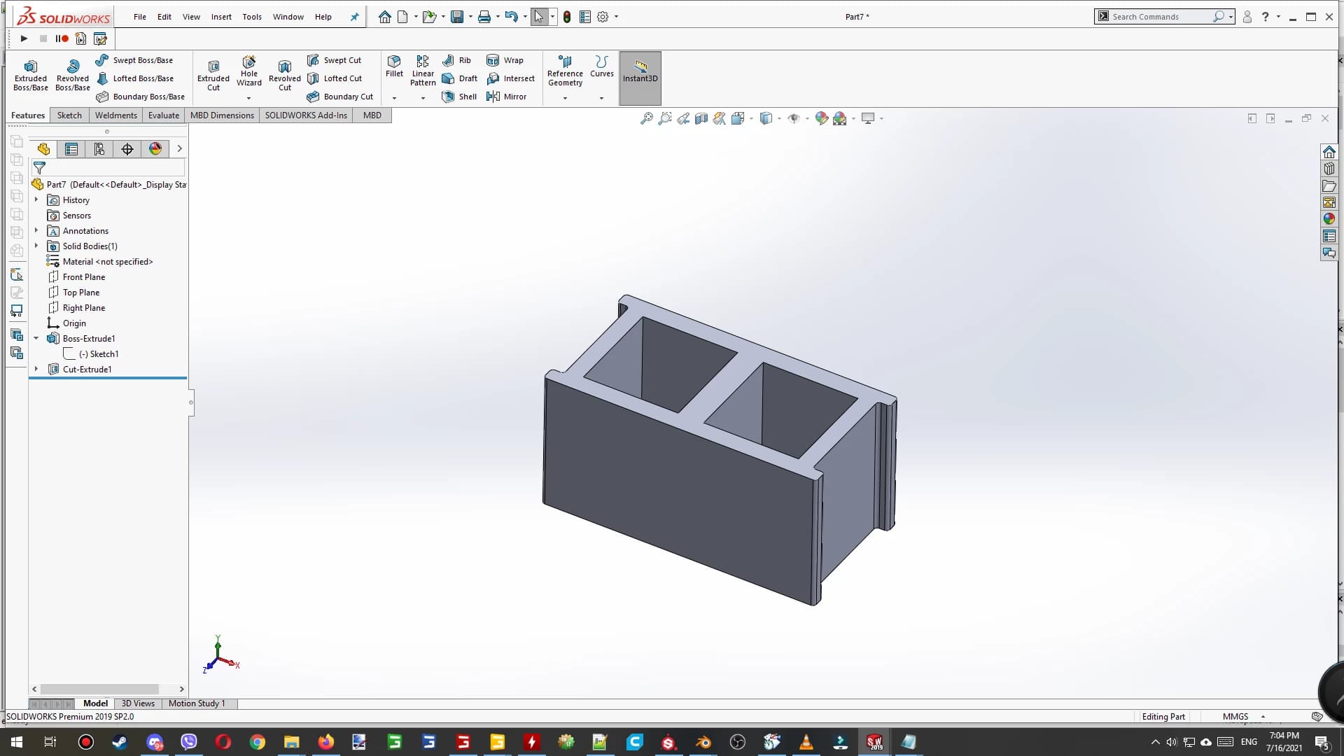Viewport: 1344px width, 756px height.
Task: Select the Extruded Boss/Base tool
Action: pyautogui.click(x=31, y=75)
